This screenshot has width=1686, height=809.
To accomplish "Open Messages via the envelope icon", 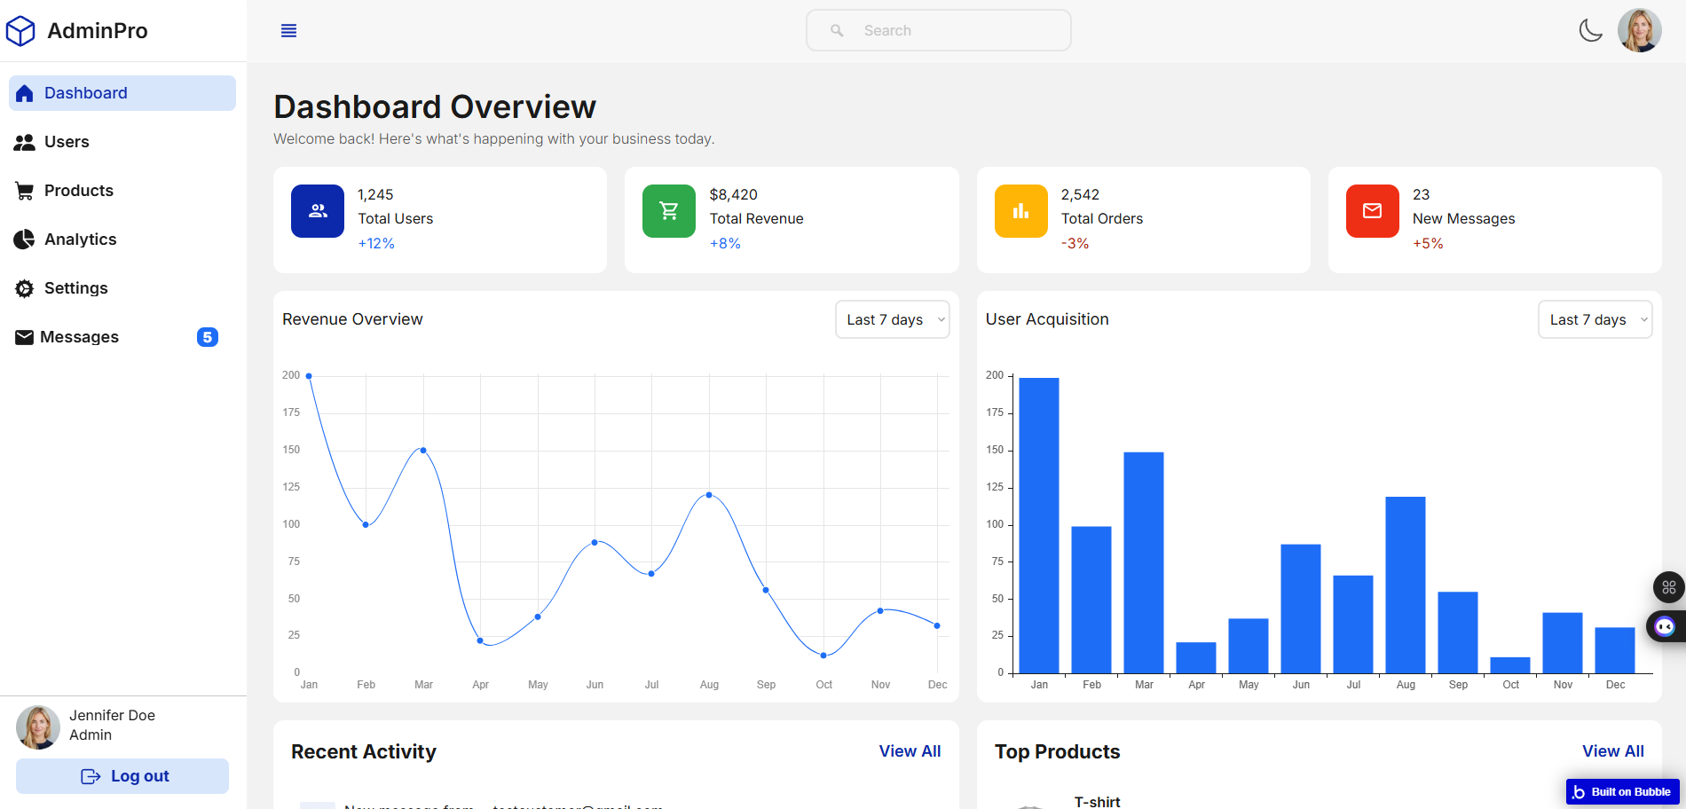I will (24, 336).
